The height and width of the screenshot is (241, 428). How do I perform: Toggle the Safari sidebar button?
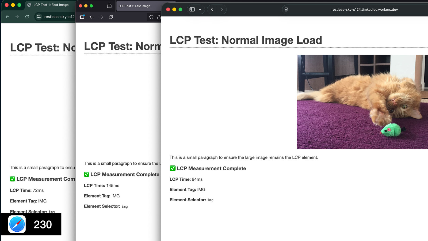pos(192,9)
